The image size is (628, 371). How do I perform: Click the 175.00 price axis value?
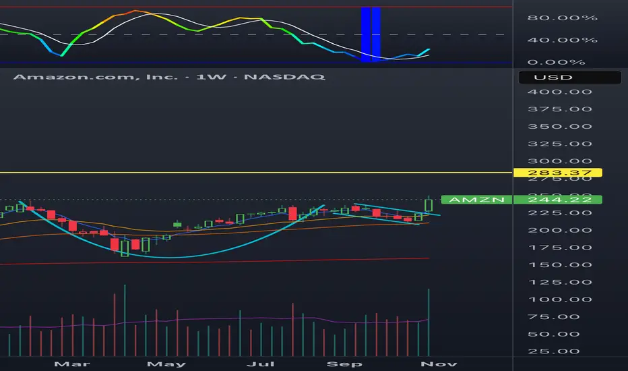(x=559, y=248)
